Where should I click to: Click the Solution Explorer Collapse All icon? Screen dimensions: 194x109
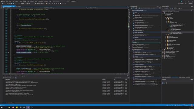pos(174,8)
